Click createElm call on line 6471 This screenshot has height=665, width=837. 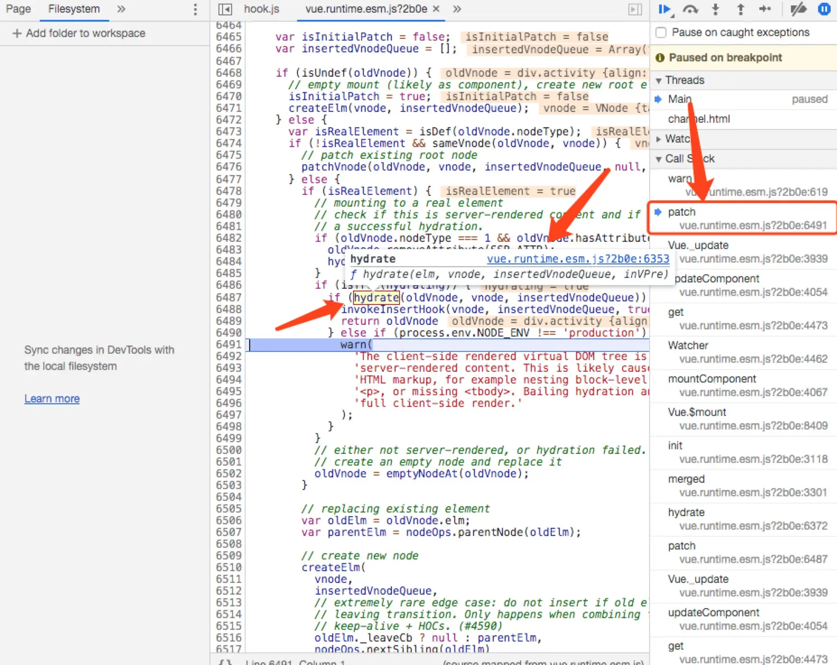tap(318, 108)
